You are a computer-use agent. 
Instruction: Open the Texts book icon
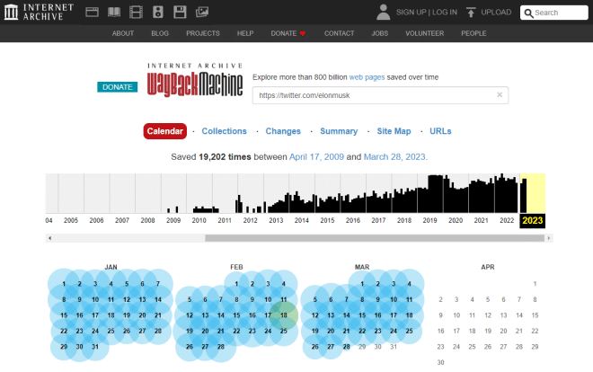pos(114,12)
